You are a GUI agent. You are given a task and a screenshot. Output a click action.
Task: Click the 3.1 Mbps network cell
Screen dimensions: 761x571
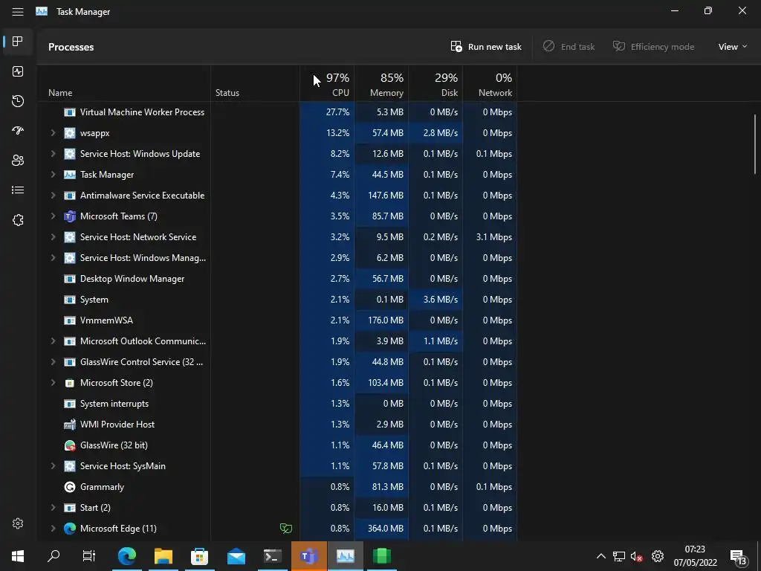point(490,237)
